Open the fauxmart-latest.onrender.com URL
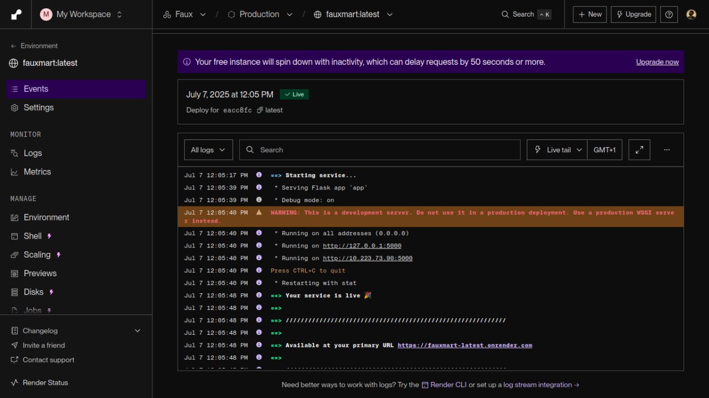 [465, 345]
